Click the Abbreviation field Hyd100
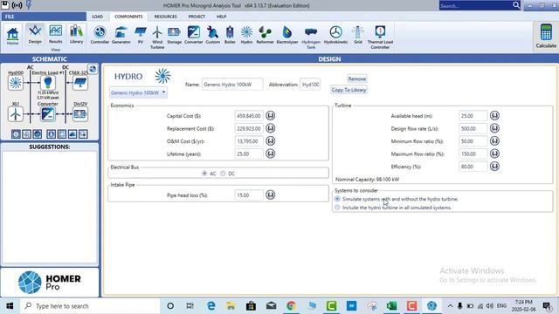 [310, 85]
